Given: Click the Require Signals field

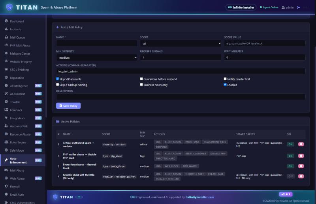Looking at the screenshot, I should point(181,57).
